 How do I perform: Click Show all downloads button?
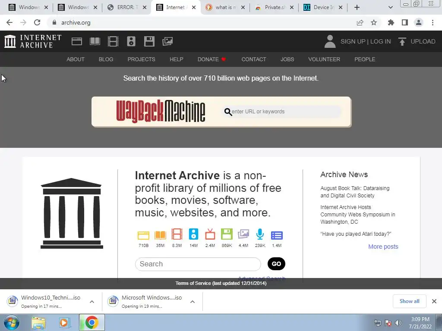(x=409, y=301)
